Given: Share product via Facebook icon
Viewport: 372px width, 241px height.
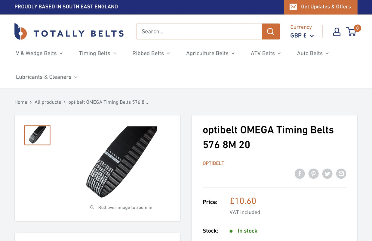Looking at the screenshot, I should [300, 174].
